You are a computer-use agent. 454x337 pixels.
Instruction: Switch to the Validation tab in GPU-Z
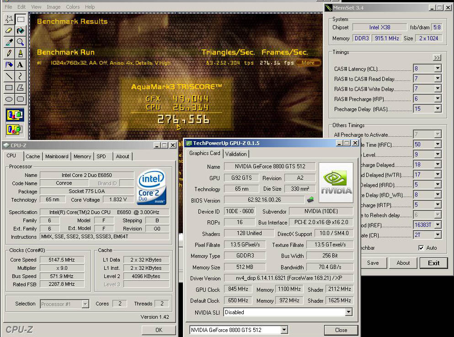236,154
